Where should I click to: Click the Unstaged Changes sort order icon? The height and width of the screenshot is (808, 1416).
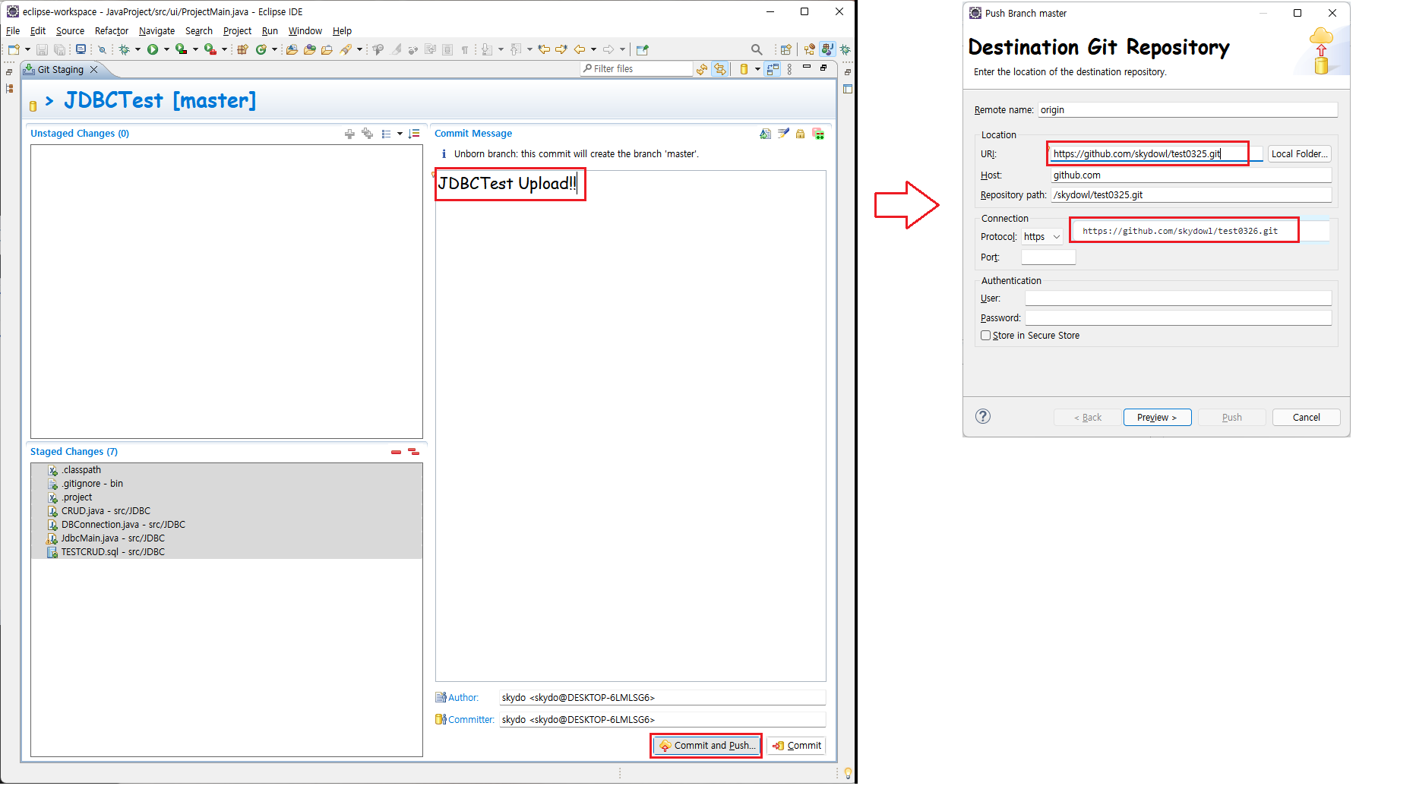point(414,134)
